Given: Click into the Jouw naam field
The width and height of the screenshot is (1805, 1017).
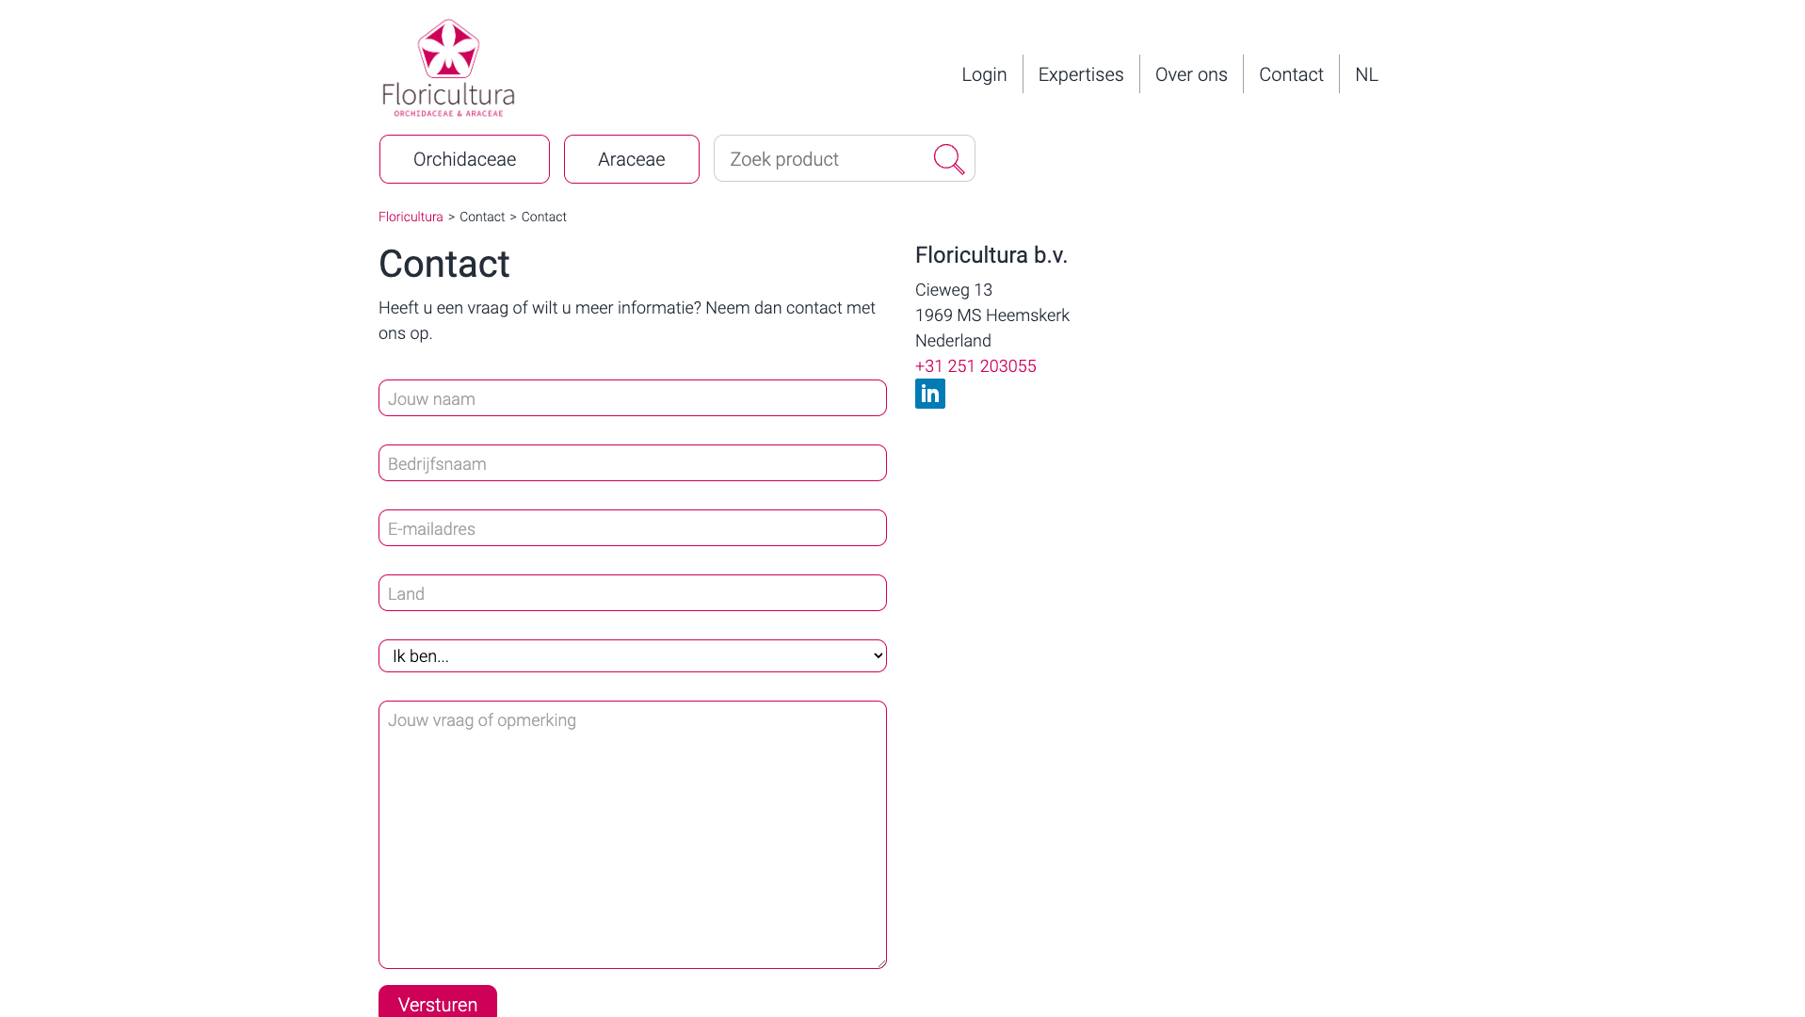Looking at the screenshot, I should click(632, 398).
